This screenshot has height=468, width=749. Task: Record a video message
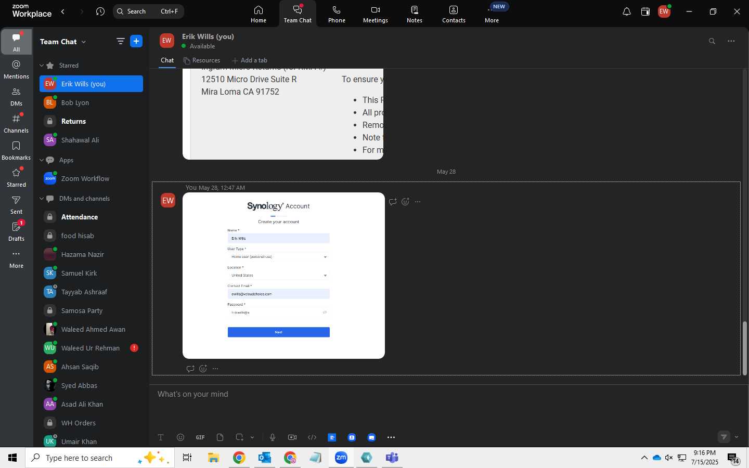(x=292, y=437)
